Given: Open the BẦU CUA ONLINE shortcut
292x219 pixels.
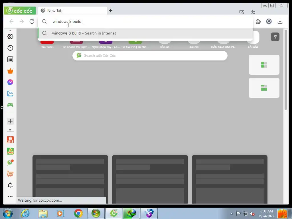Looking at the screenshot, I should pyautogui.click(x=224, y=45).
